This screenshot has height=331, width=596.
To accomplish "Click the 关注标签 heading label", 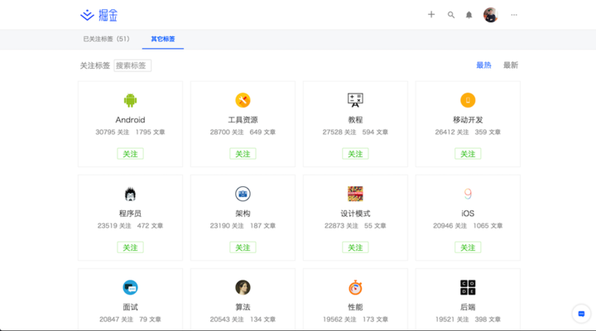I will point(94,65).
